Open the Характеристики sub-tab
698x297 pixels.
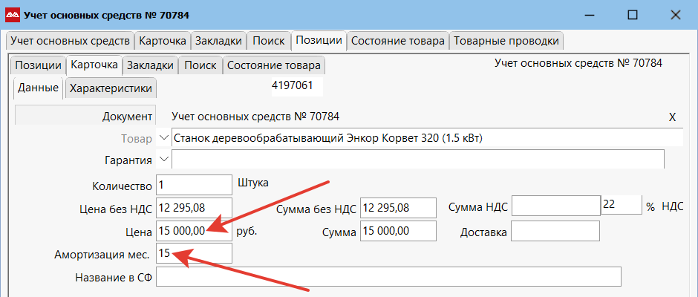111,88
